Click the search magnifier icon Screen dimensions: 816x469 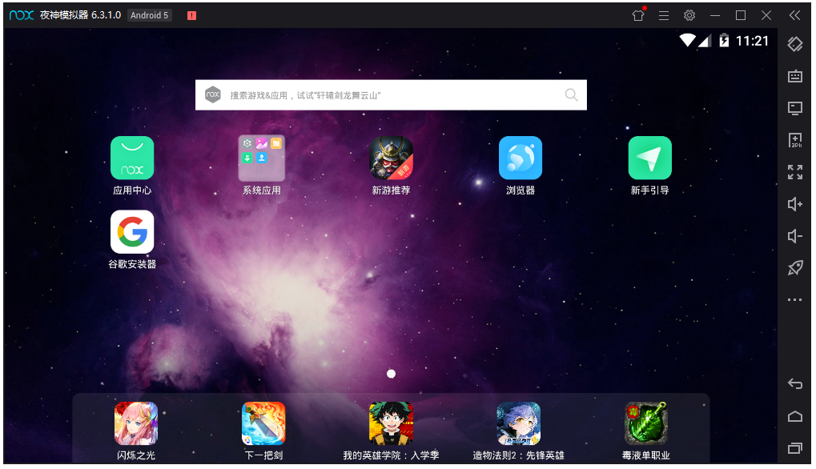571,94
